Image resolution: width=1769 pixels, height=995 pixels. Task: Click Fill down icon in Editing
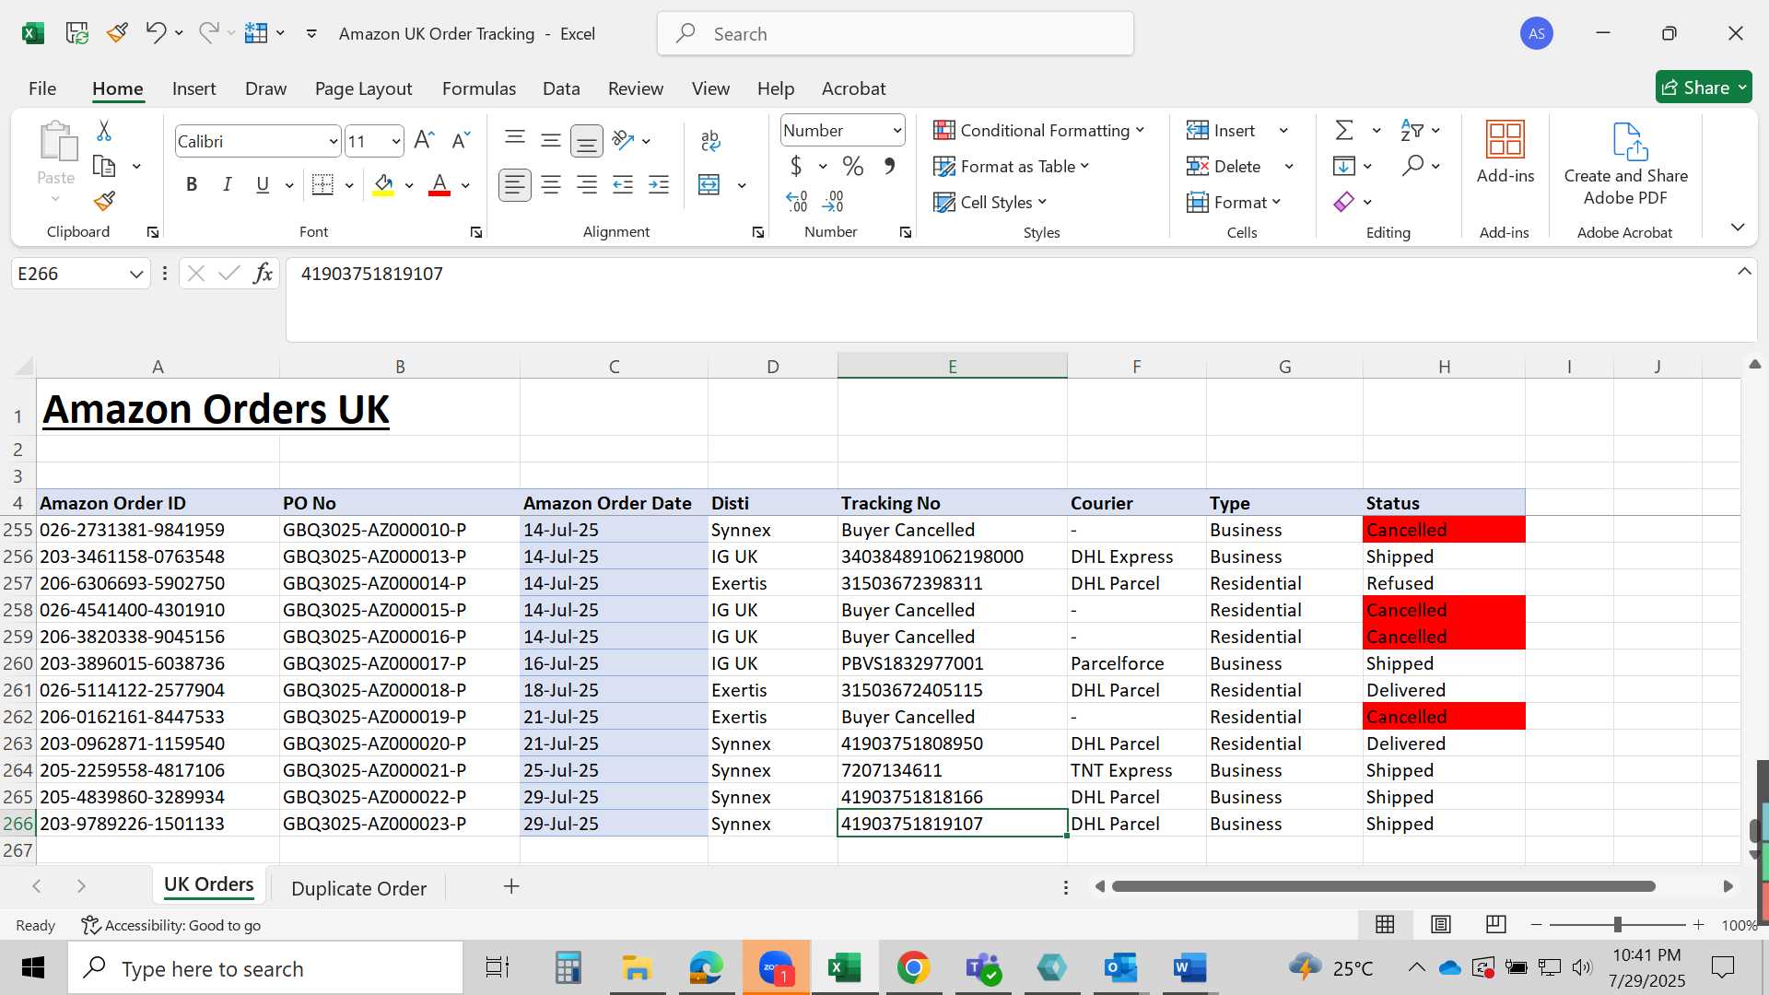[x=1344, y=166]
